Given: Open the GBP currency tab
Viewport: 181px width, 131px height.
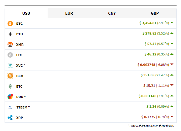Looking at the screenshot, I should pos(155,13).
